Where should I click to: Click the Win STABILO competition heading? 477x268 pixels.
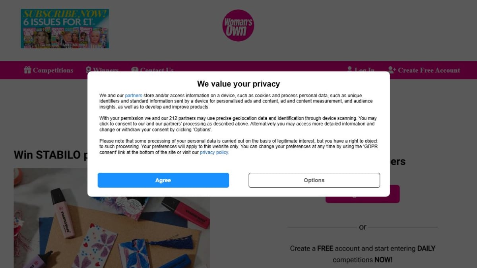point(50,155)
